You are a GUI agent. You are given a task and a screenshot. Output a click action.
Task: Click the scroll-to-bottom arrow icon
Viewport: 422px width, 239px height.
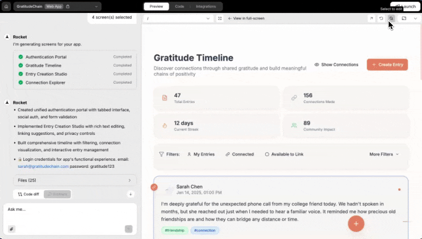point(130,194)
